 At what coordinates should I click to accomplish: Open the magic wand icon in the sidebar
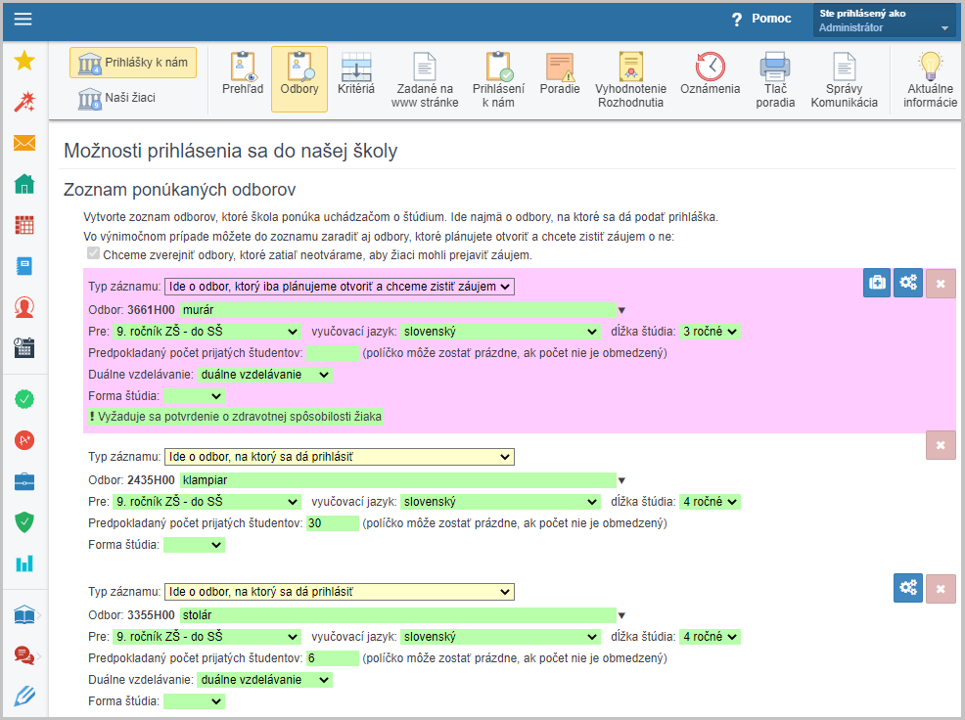coord(24,102)
